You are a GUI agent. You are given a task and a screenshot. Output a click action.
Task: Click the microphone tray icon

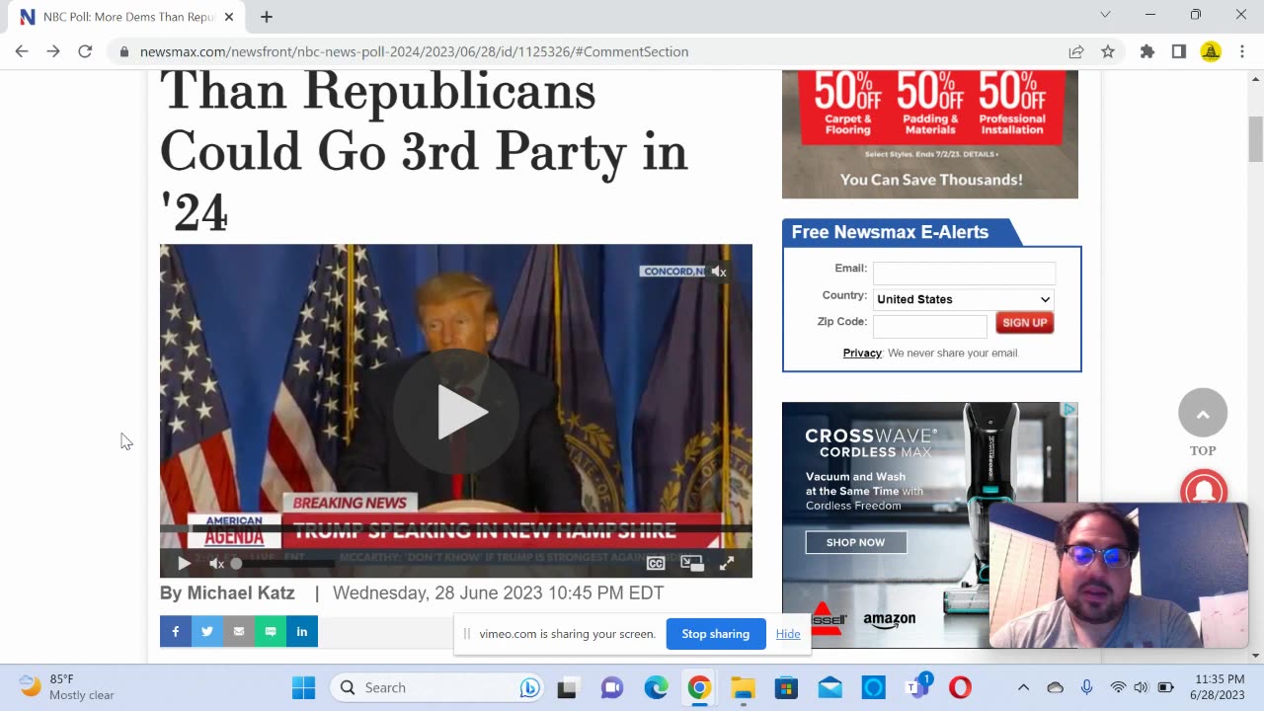(x=1086, y=687)
